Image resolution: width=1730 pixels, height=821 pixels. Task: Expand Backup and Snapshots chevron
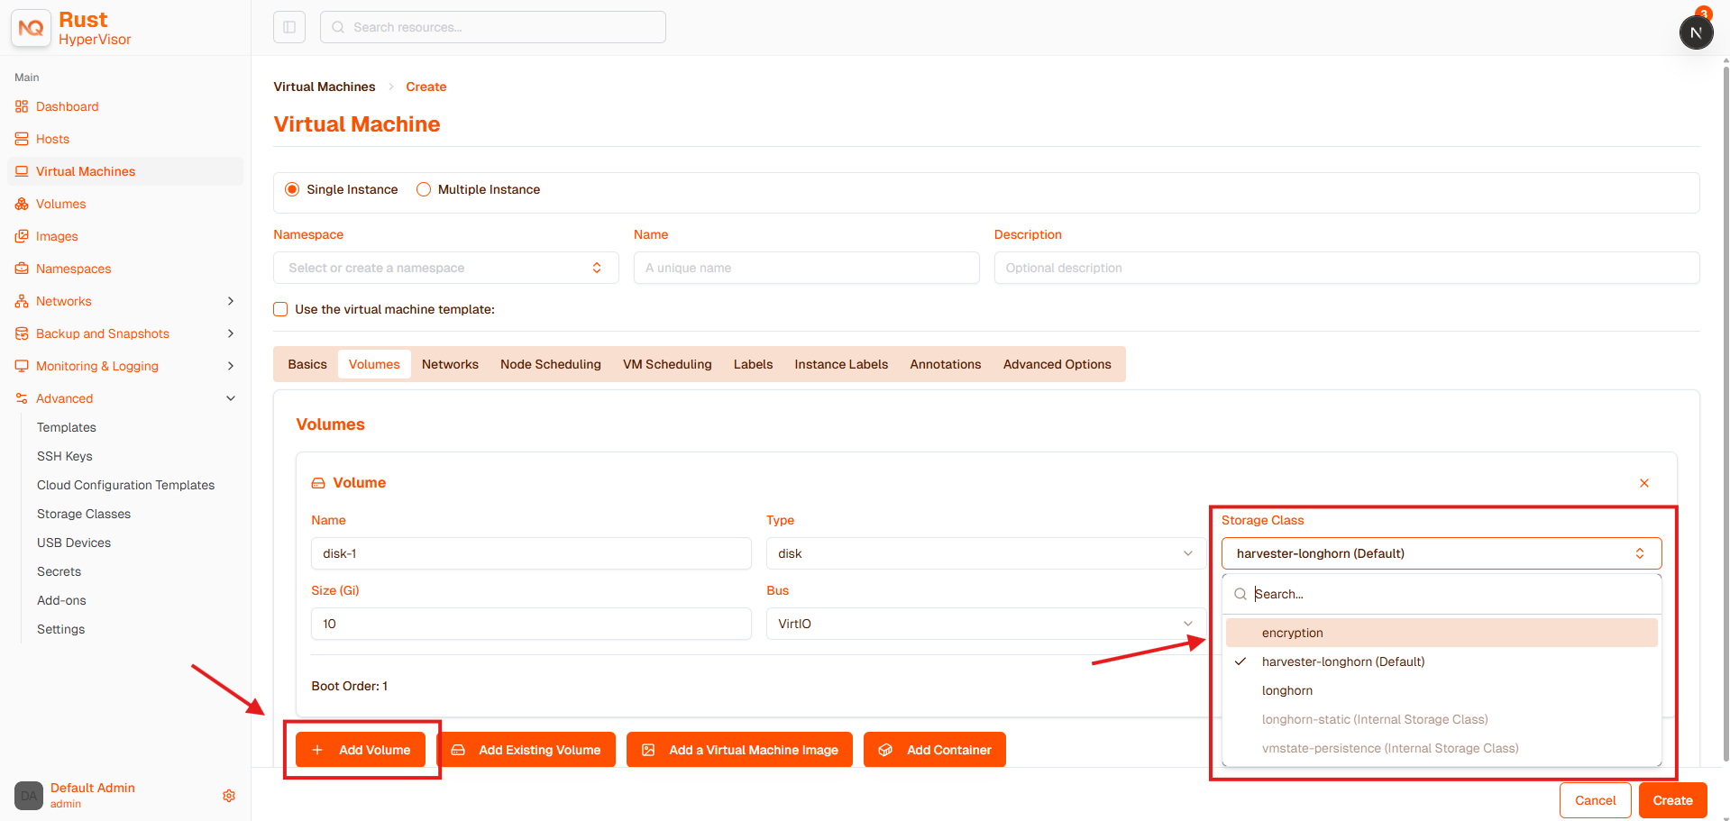(231, 333)
